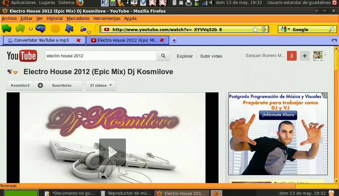This screenshot has width=339, height=196.
Task: Open the Sistema panel menu
Action: [x=66, y=3]
